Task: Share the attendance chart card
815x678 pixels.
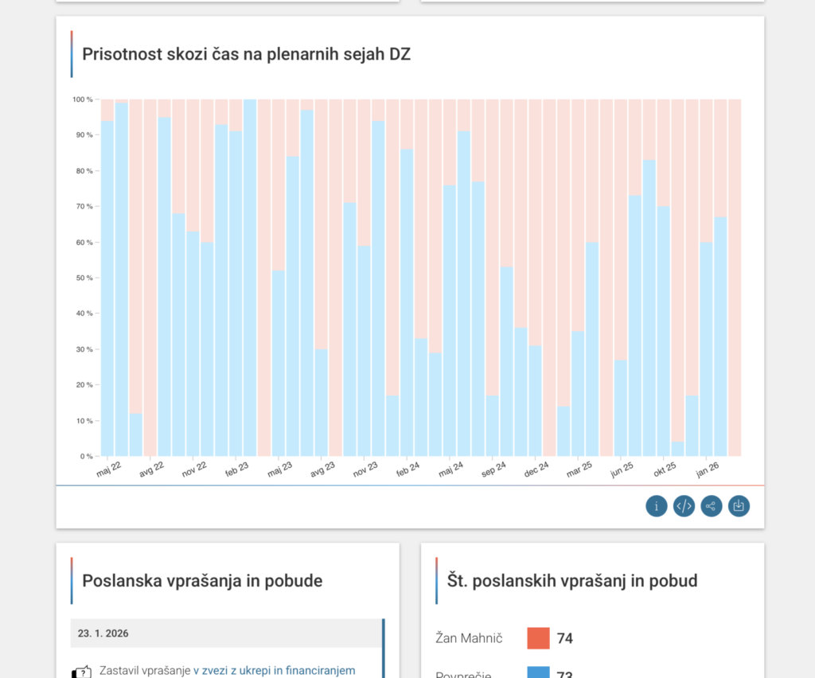Action: [712, 506]
